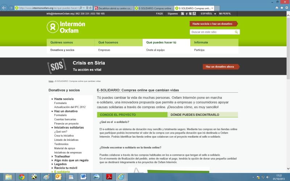Open the MI PERFIL link

[x=225, y=14]
